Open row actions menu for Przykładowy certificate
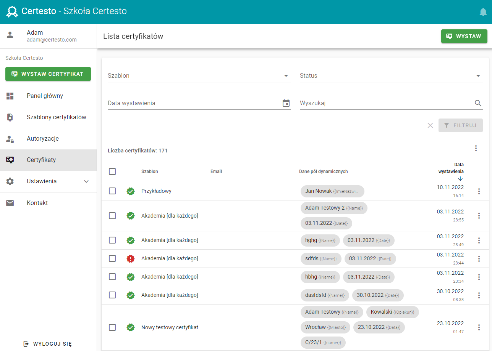 tap(479, 191)
